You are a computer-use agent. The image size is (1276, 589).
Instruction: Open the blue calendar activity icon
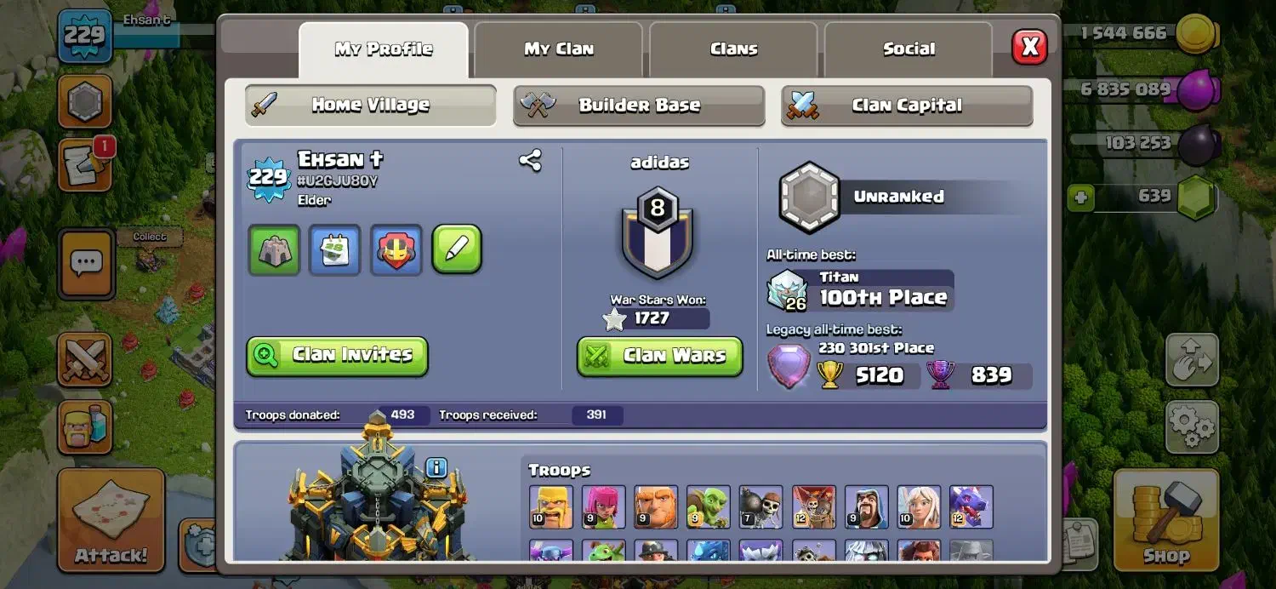click(x=335, y=250)
